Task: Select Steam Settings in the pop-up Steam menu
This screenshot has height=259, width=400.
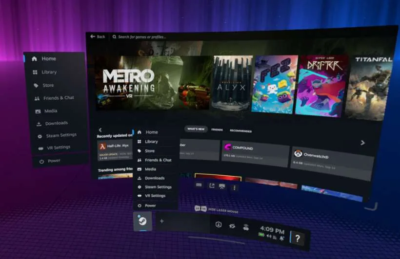Action: pyautogui.click(x=155, y=187)
